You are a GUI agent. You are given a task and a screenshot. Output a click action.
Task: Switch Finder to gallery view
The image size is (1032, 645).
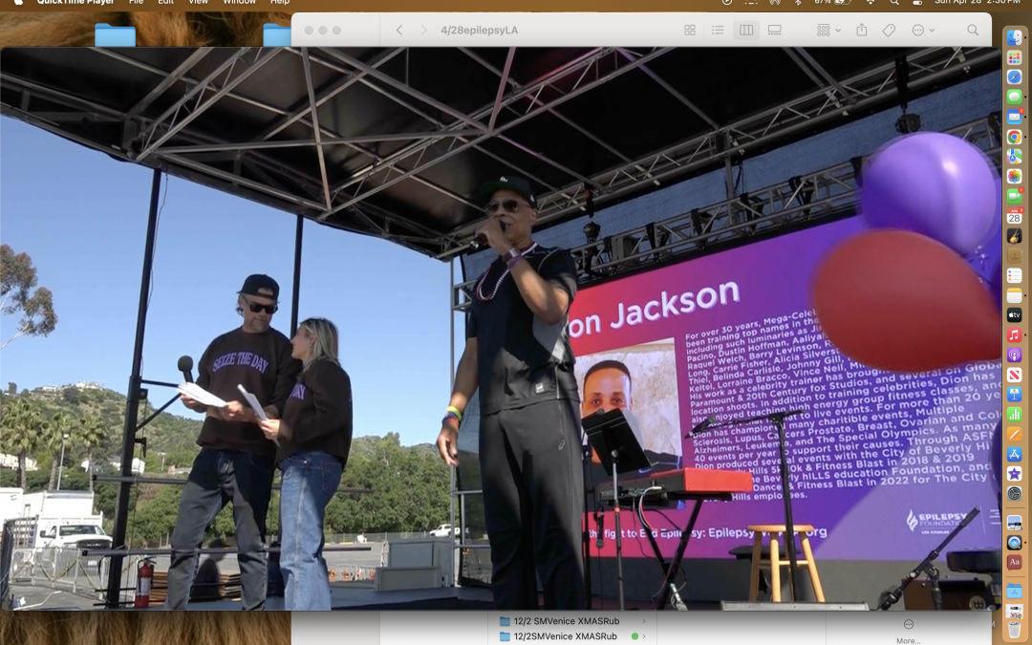(x=774, y=31)
